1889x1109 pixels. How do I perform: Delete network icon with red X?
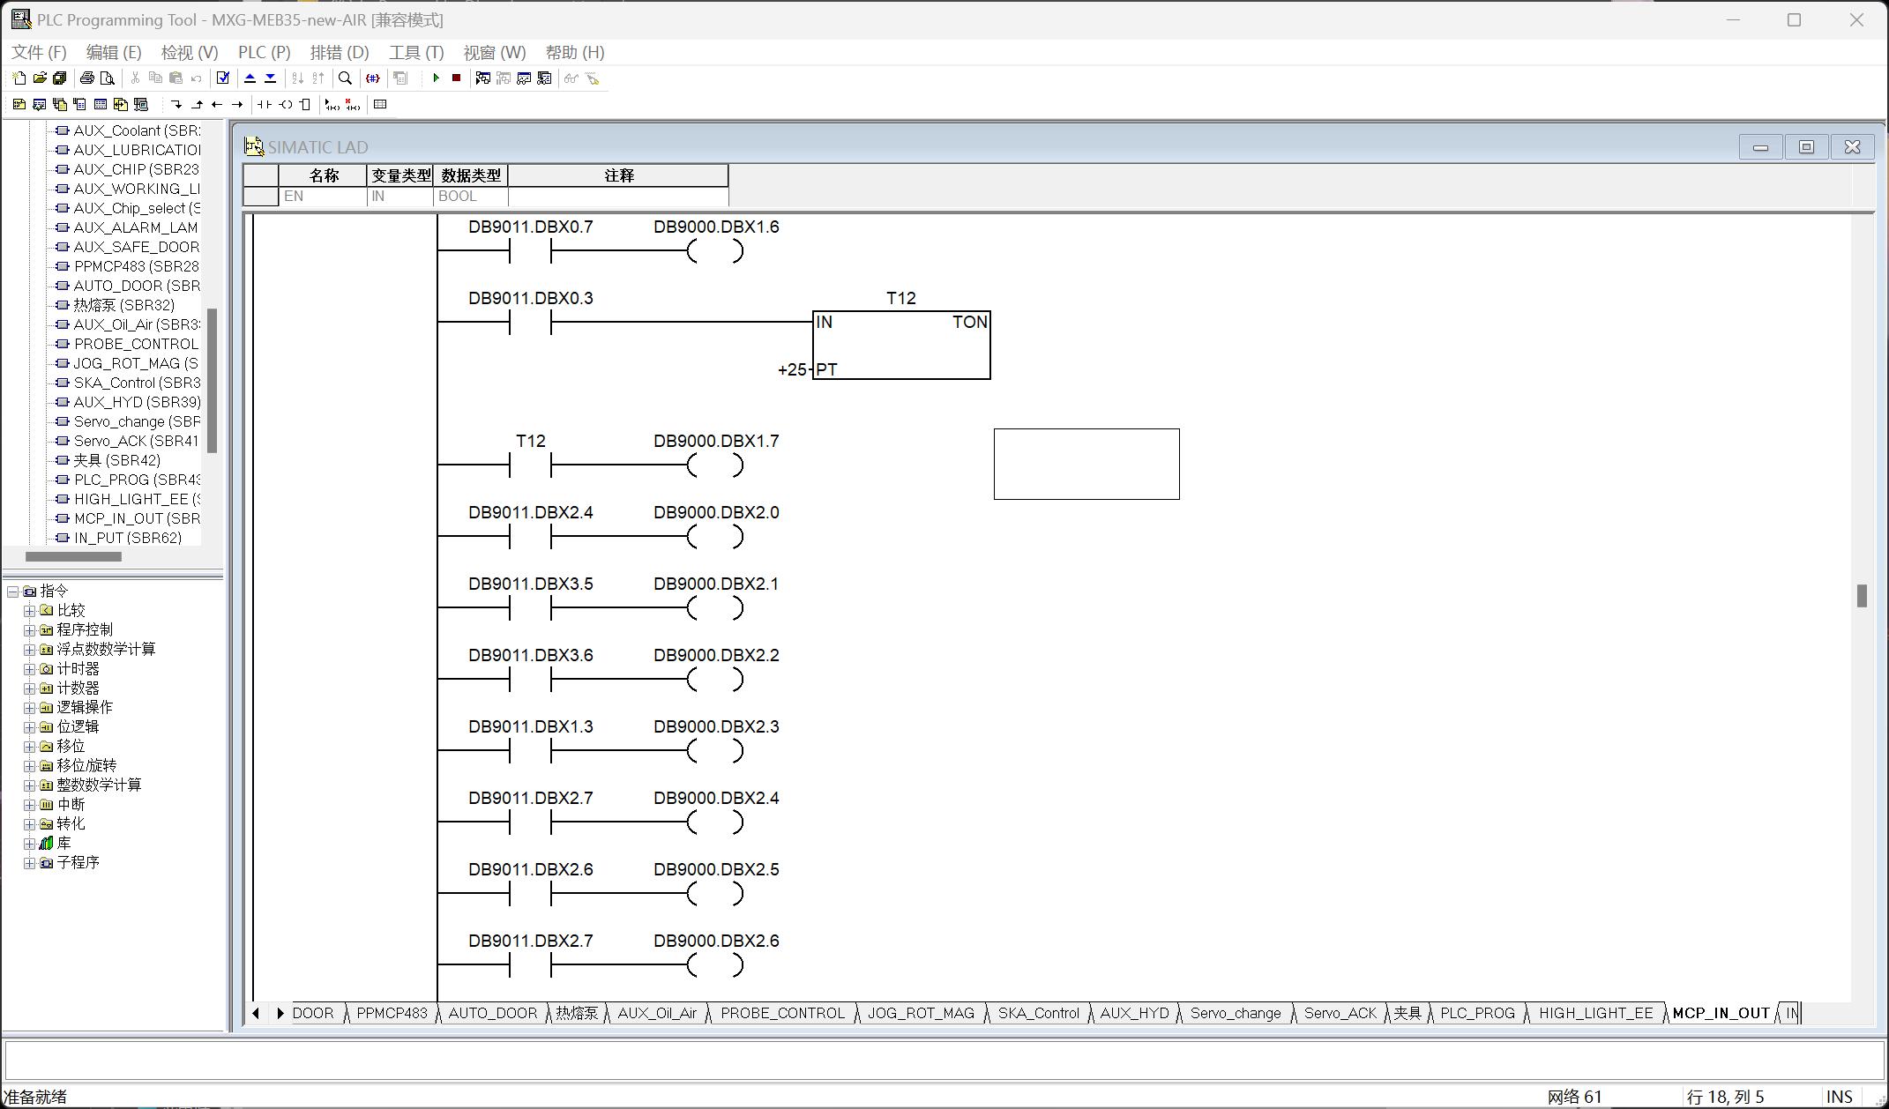[x=353, y=105]
